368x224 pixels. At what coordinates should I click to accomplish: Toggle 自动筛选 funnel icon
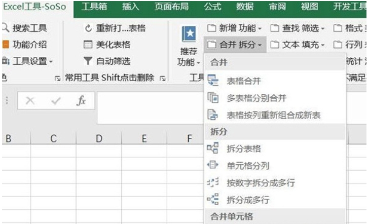click(x=88, y=61)
